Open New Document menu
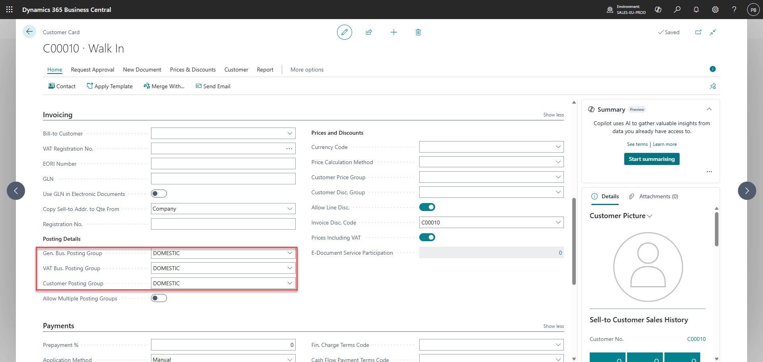 pyautogui.click(x=142, y=70)
